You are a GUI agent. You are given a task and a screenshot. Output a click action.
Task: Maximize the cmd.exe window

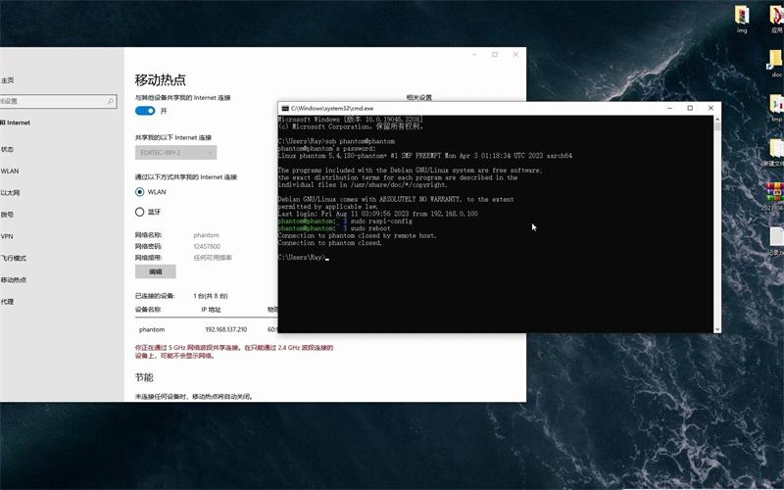690,108
